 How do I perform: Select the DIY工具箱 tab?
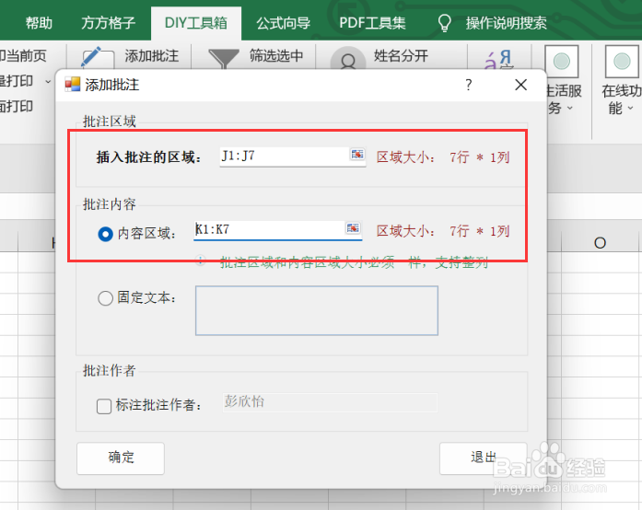pyautogui.click(x=195, y=23)
